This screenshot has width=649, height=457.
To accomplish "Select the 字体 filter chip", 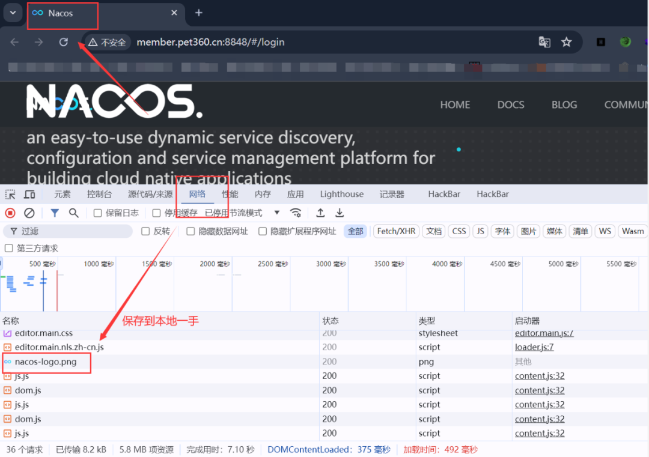I will tap(502, 231).
